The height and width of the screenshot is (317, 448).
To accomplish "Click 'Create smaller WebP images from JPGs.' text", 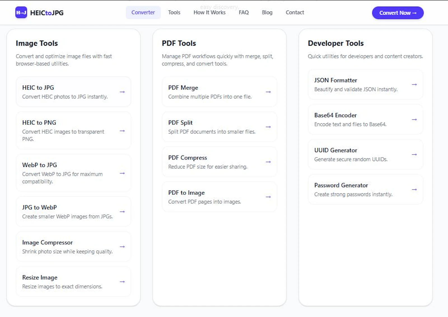I will [67, 217].
